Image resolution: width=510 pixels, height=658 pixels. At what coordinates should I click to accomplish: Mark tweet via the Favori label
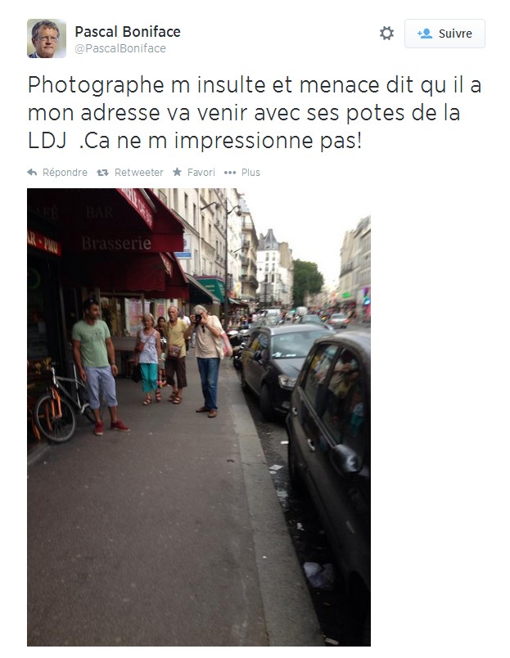[x=201, y=173]
